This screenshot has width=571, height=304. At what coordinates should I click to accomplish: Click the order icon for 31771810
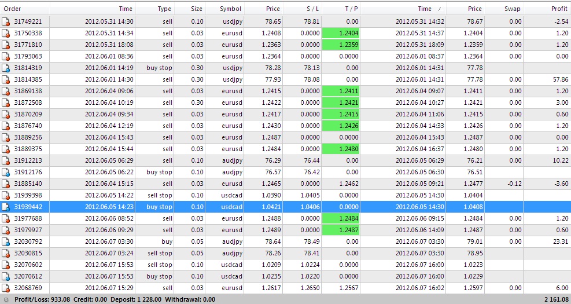click(6, 45)
